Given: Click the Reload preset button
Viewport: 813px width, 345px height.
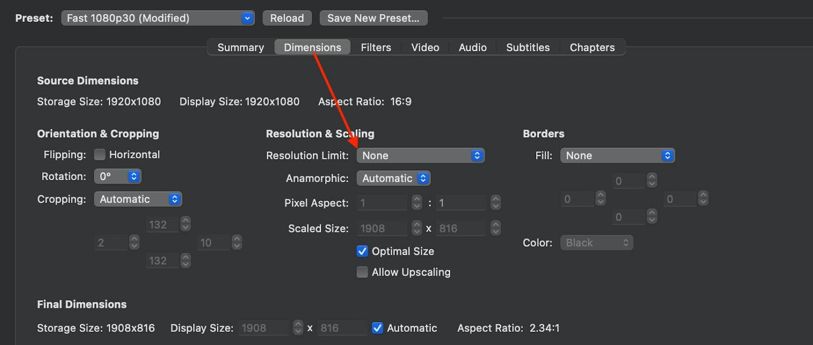Looking at the screenshot, I should click(x=287, y=18).
